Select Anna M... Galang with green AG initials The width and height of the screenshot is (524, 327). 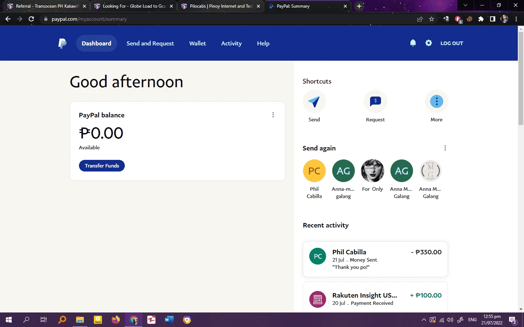pyautogui.click(x=401, y=171)
